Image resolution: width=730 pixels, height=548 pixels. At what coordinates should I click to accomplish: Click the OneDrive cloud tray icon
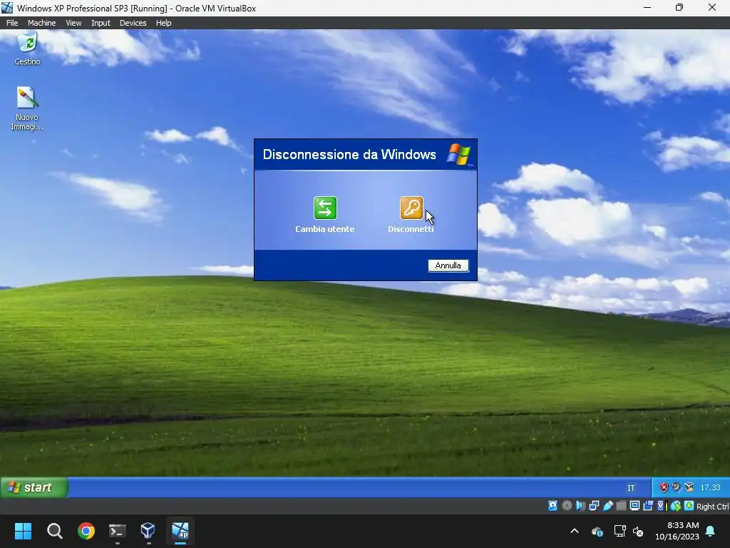click(597, 531)
